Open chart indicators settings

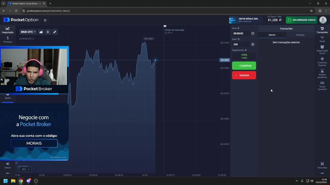point(48,32)
